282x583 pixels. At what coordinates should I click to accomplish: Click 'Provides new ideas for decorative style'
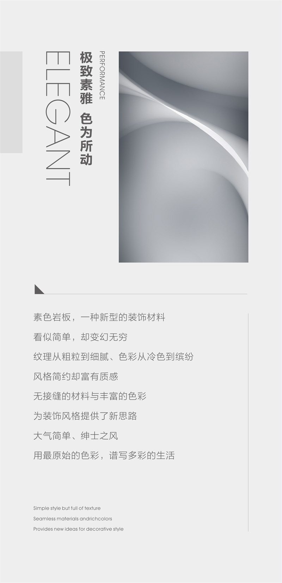click(79, 529)
